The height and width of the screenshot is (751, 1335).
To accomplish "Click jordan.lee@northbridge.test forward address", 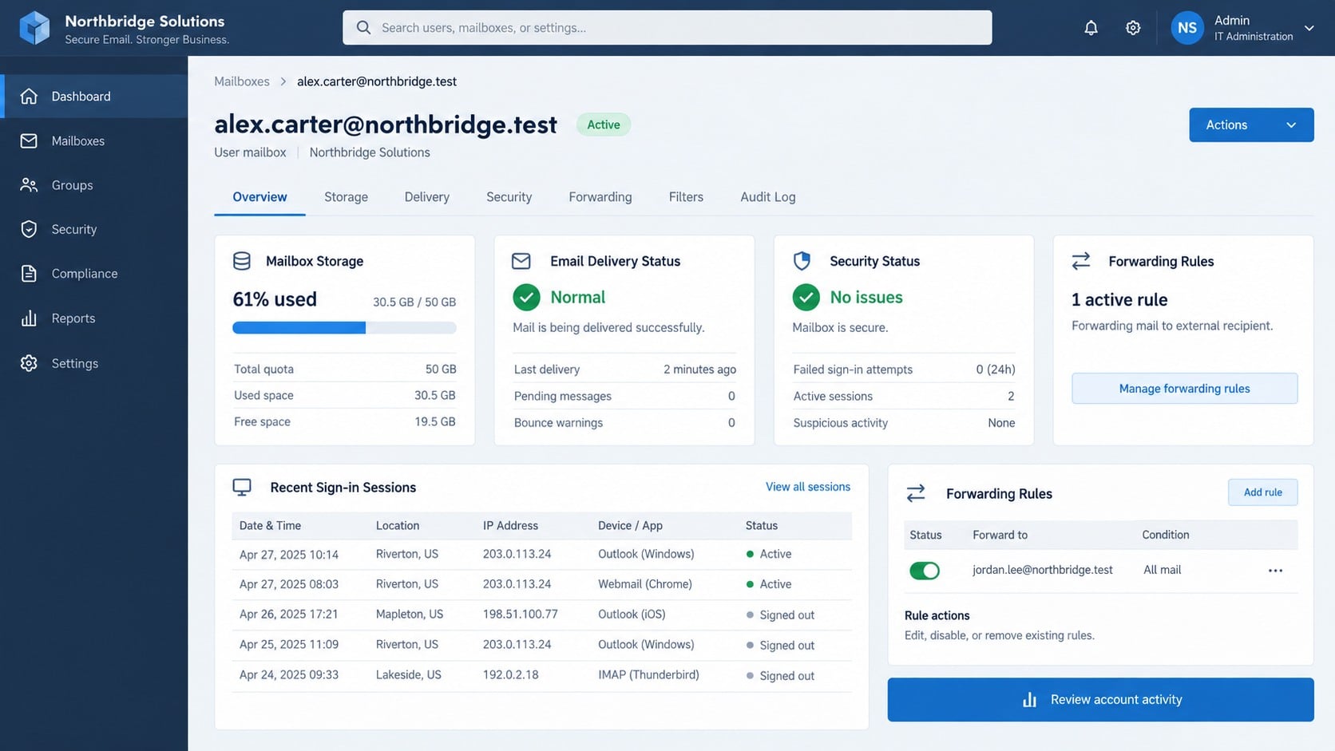I will pos(1042,570).
